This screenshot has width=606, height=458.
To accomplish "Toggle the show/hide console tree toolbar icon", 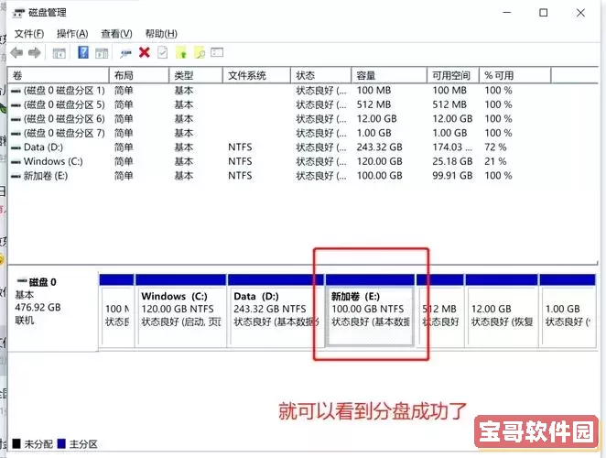I will [x=60, y=53].
